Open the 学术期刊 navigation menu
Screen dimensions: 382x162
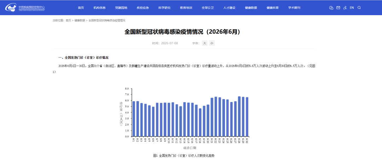[x=294, y=8]
